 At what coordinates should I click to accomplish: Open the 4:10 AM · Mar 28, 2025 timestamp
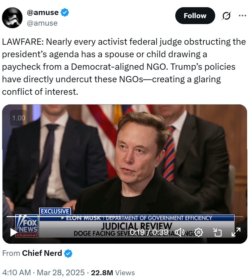43,272
